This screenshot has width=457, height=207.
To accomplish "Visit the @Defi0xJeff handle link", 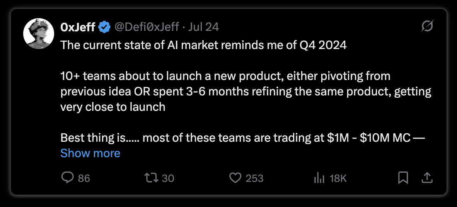I will pyautogui.click(x=146, y=27).
